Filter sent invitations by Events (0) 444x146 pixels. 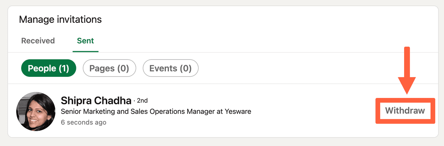(x=170, y=69)
